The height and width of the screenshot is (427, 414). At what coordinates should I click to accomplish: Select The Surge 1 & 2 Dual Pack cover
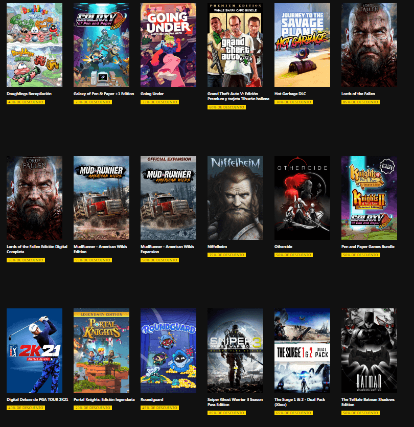click(x=302, y=350)
